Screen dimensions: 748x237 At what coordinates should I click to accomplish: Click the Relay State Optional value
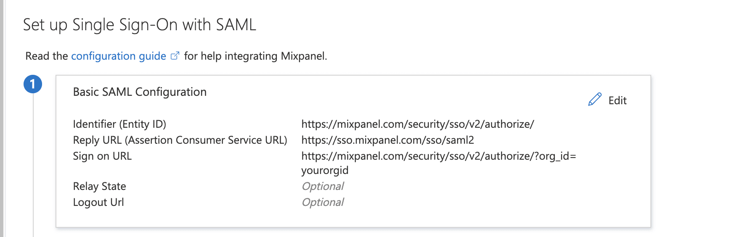pyautogui.click(x=323, y=186)
